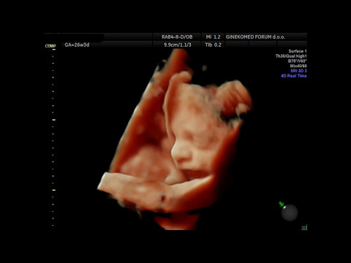Image resolution: width=351 pixels, height=263 pixels.
Task: Click the 9.9cm/1.1/3 depth readout
Action: [x=178, y=45]
